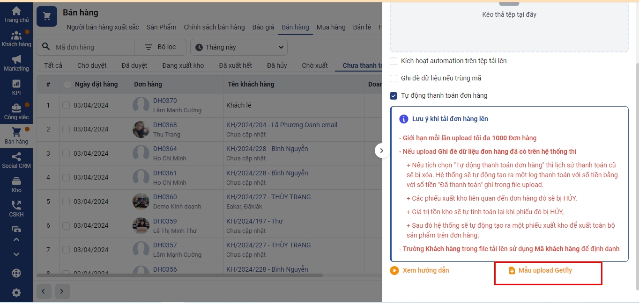This screenshot has height=303, width=639.
Task: Select the checkbox for row 2
Action: (66, 129)
